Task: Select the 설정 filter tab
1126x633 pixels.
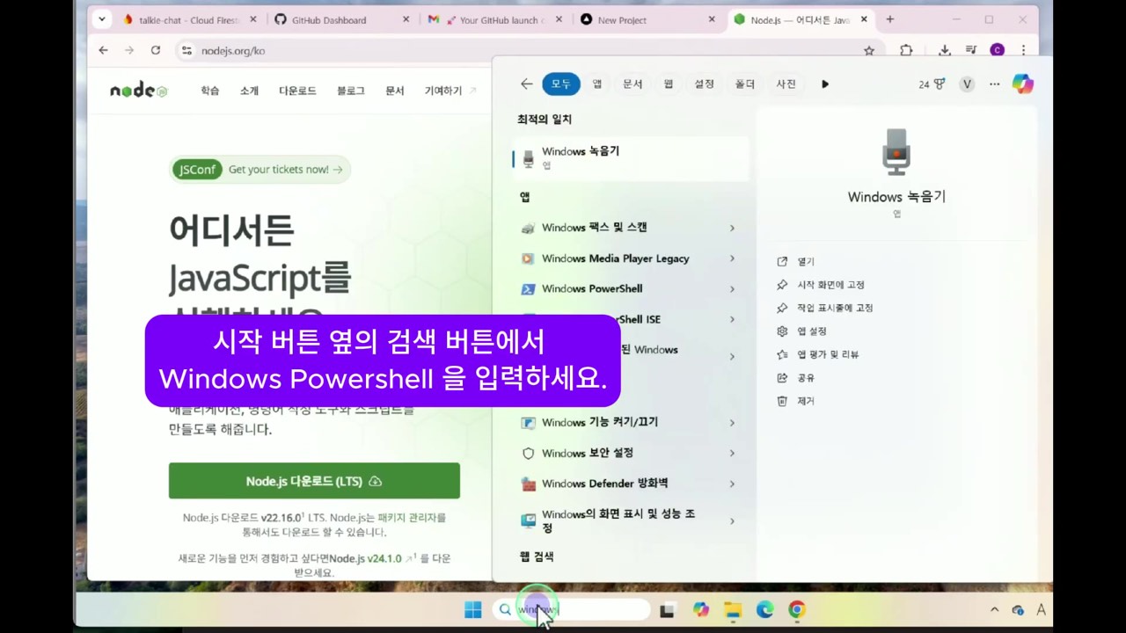Action: pos(704,84)
